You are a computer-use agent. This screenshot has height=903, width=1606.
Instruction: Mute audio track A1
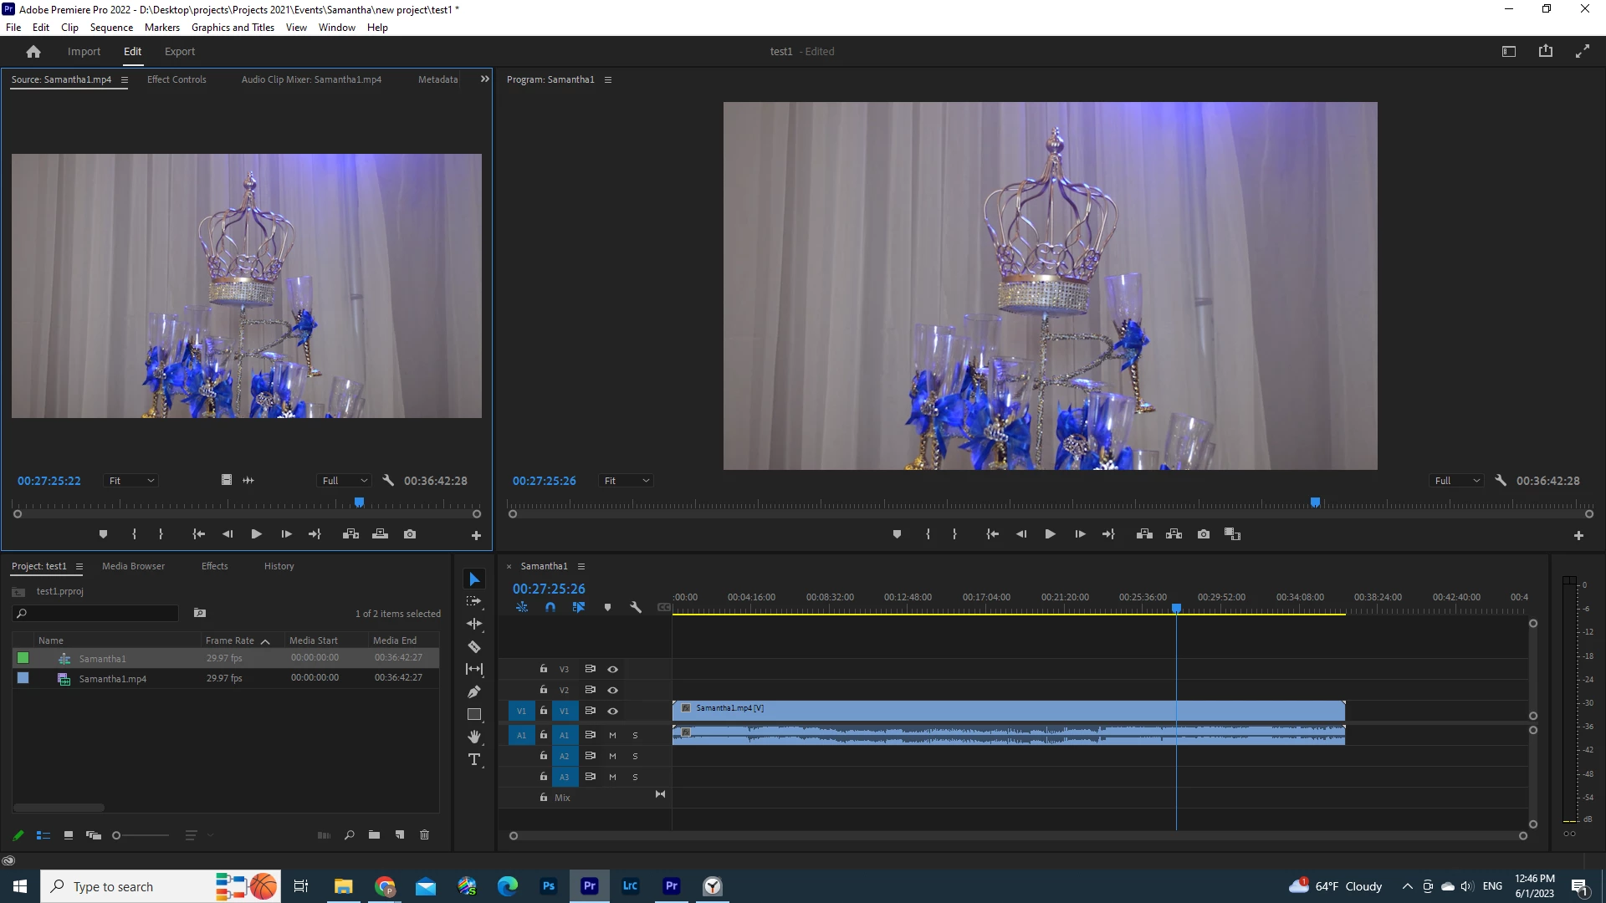pos(613,736)
